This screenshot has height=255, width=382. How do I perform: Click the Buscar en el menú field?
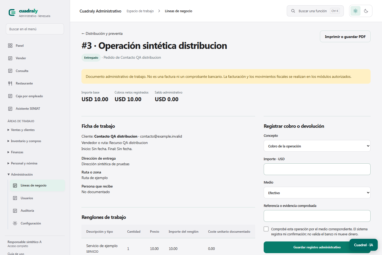[x=35, y=29]
